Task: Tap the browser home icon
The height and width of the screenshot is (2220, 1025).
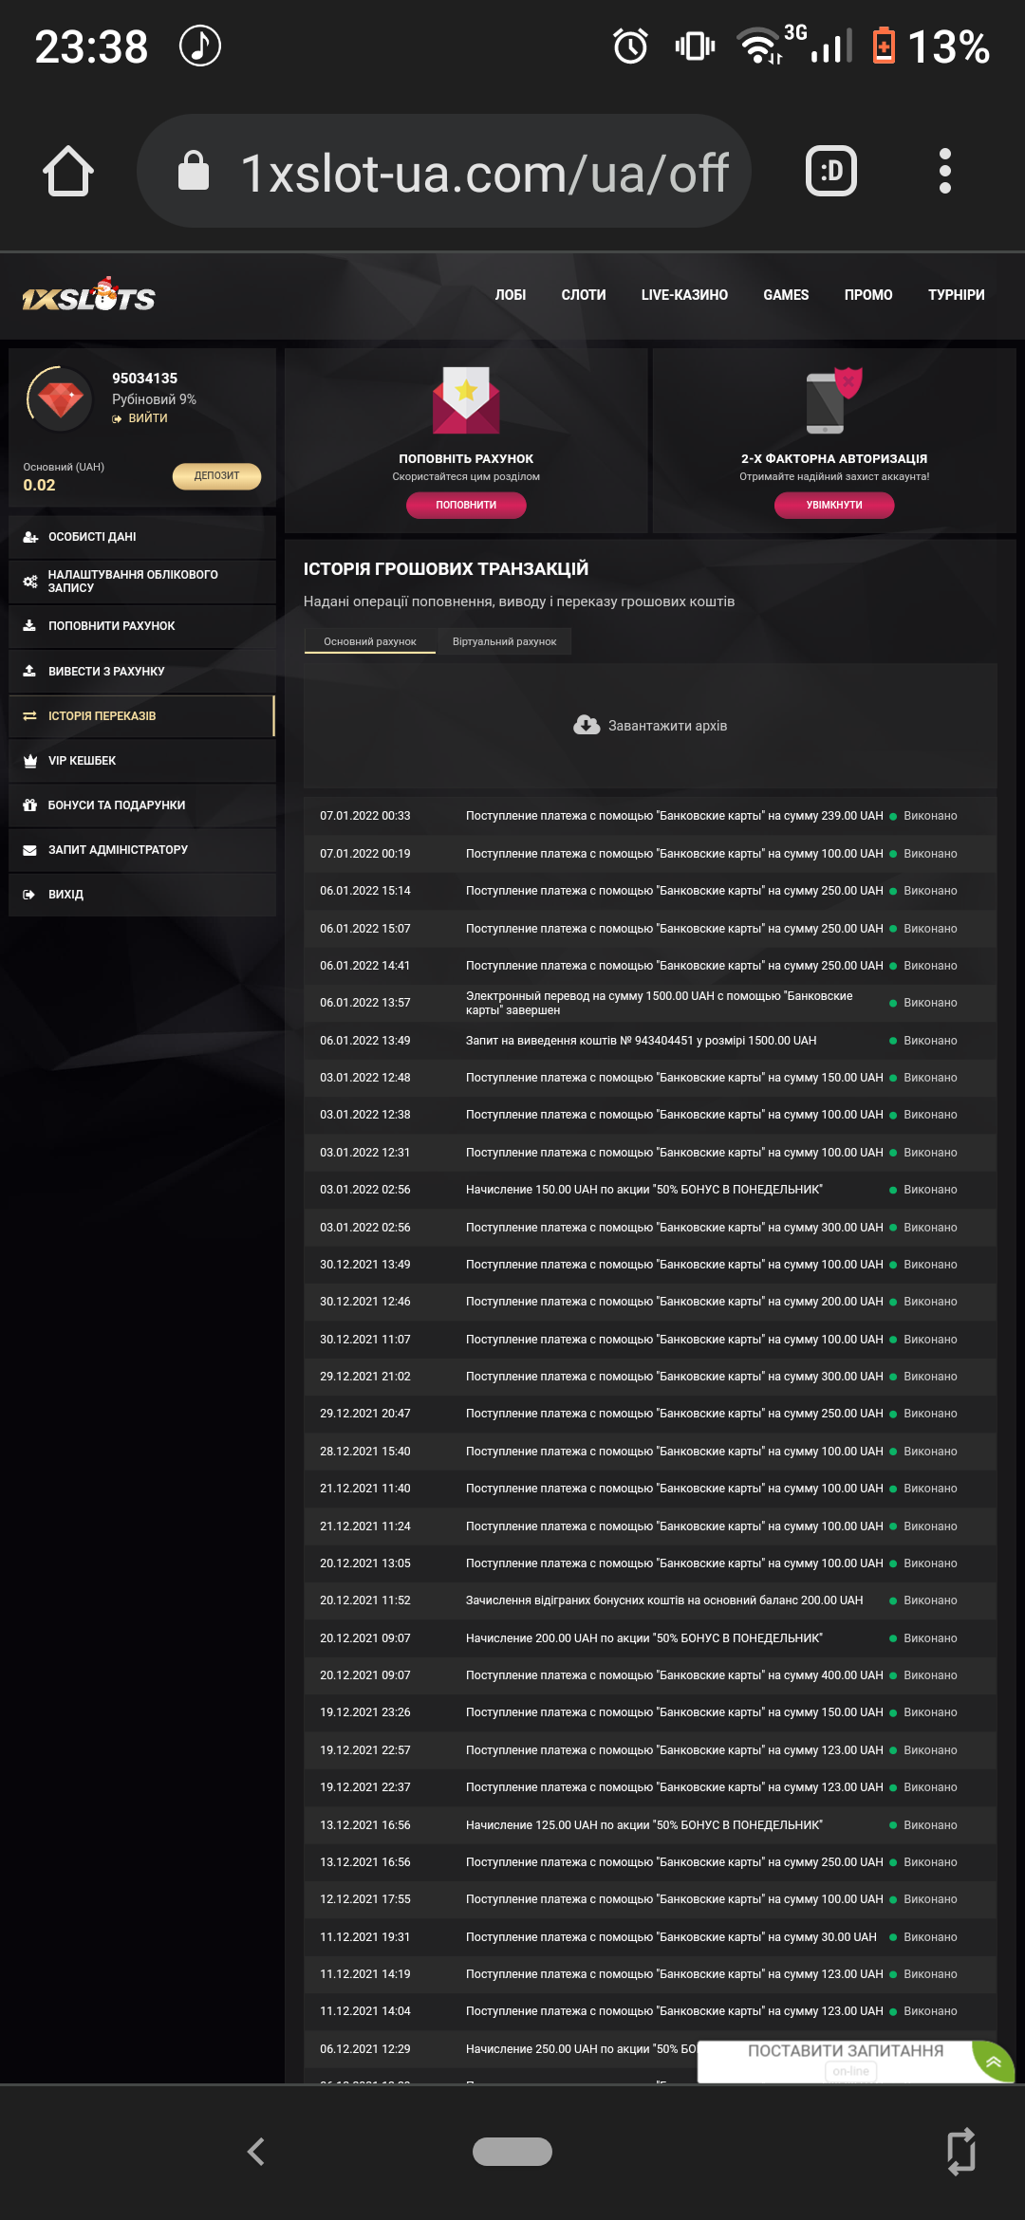Action: [x=68, y=171]
